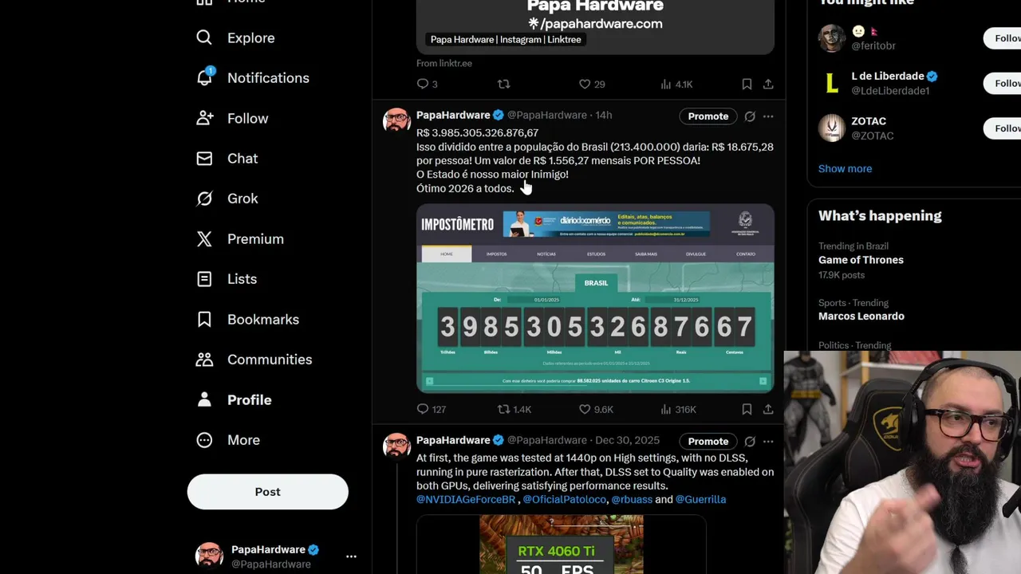Open replies on post with 127 comments
This screenshot has height=574, width=1021.
431,409
